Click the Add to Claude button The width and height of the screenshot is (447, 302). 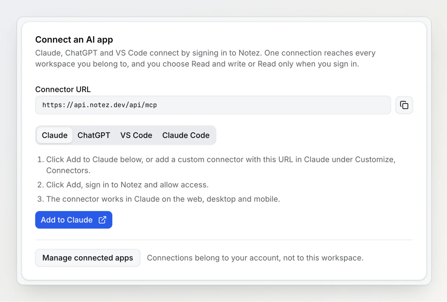coord(74,220)
